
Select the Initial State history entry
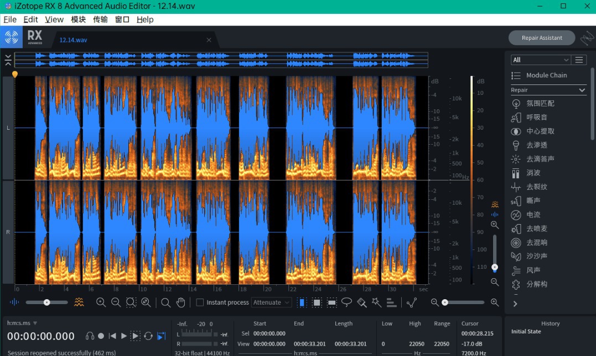click(x=526, y=331)
